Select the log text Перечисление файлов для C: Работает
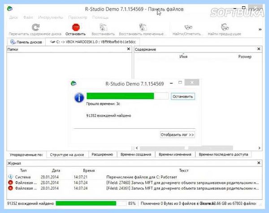The image size is (269, 213). tap(142, 177)
